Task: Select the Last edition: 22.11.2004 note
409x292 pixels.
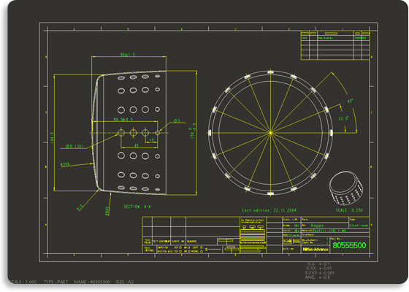Action: [x=269, y=210]
